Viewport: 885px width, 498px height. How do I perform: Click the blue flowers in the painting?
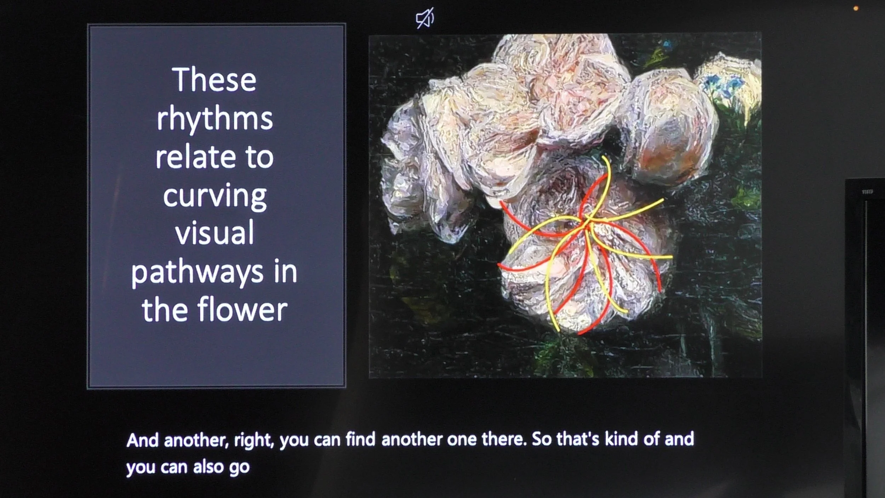coord(722,85)
